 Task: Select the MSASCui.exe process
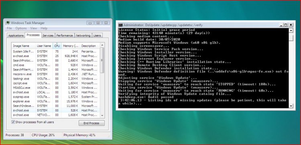click(x=55, y=88)
